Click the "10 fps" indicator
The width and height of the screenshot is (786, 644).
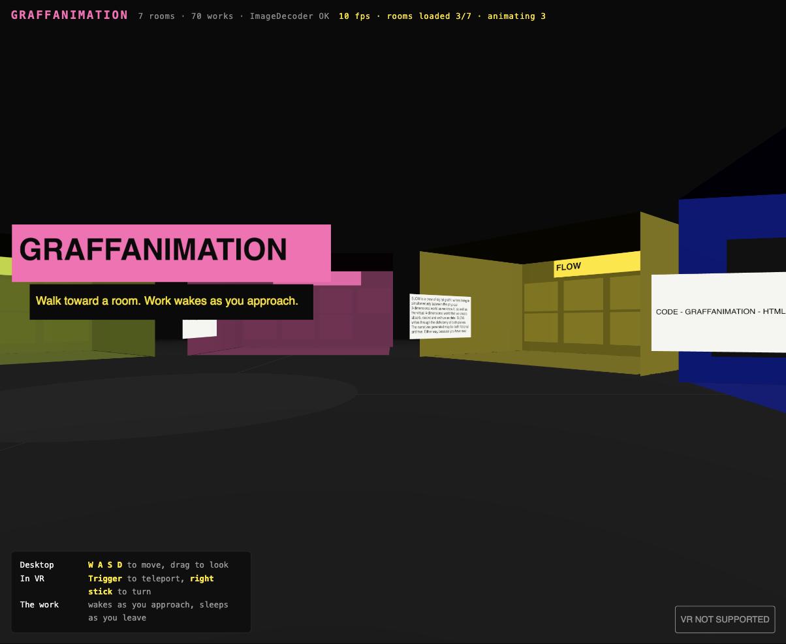pyautogui.click(x=354, y=16)
